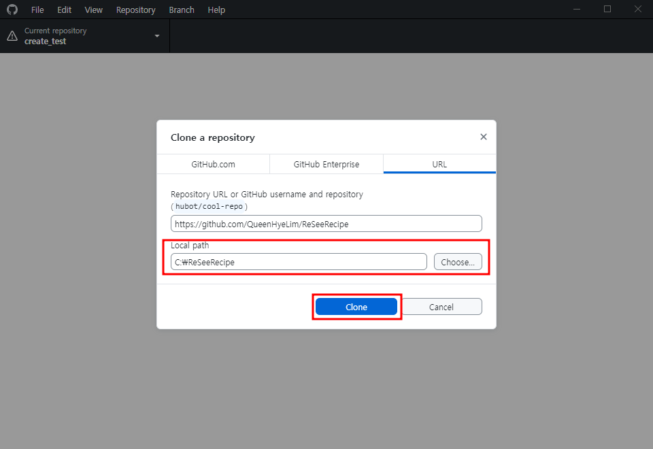Expand the Current repository dropdown arrow
The width and height of the screenshot is (653, 449).
[157, 36]
